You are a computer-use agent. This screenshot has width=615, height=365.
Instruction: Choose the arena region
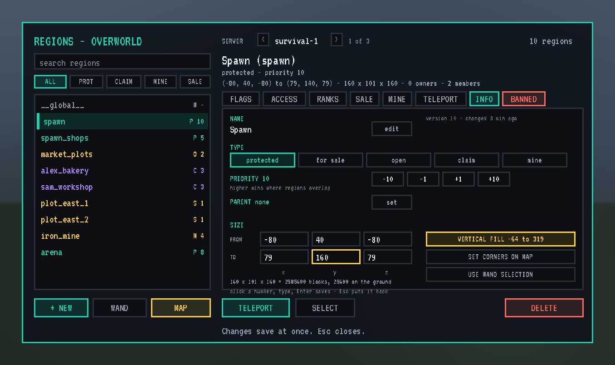pyautogui.click(x=122, y=252)
